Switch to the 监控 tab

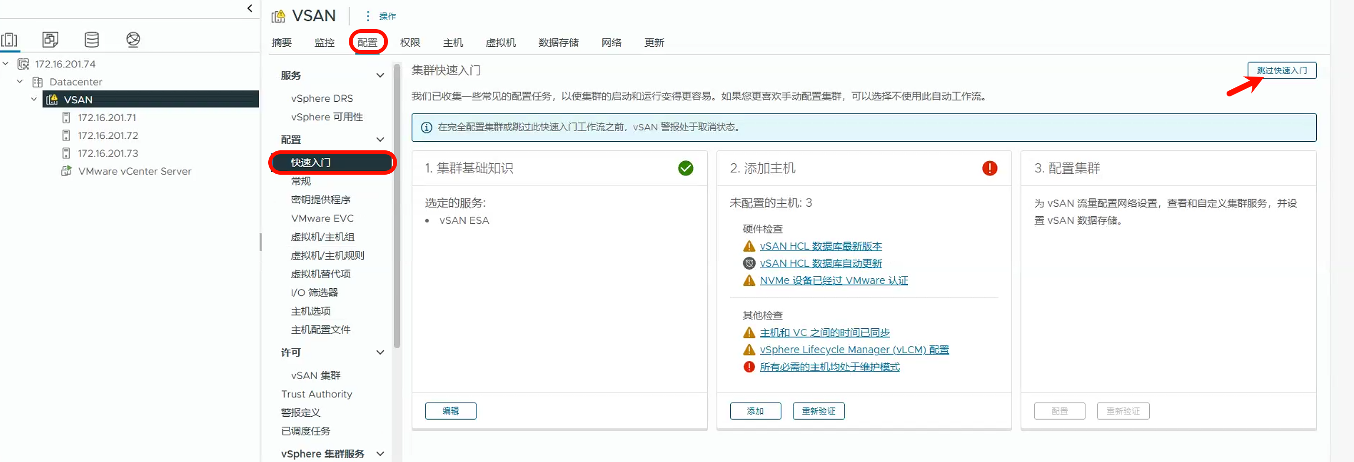pyautogui.click(x=325, y=42)
